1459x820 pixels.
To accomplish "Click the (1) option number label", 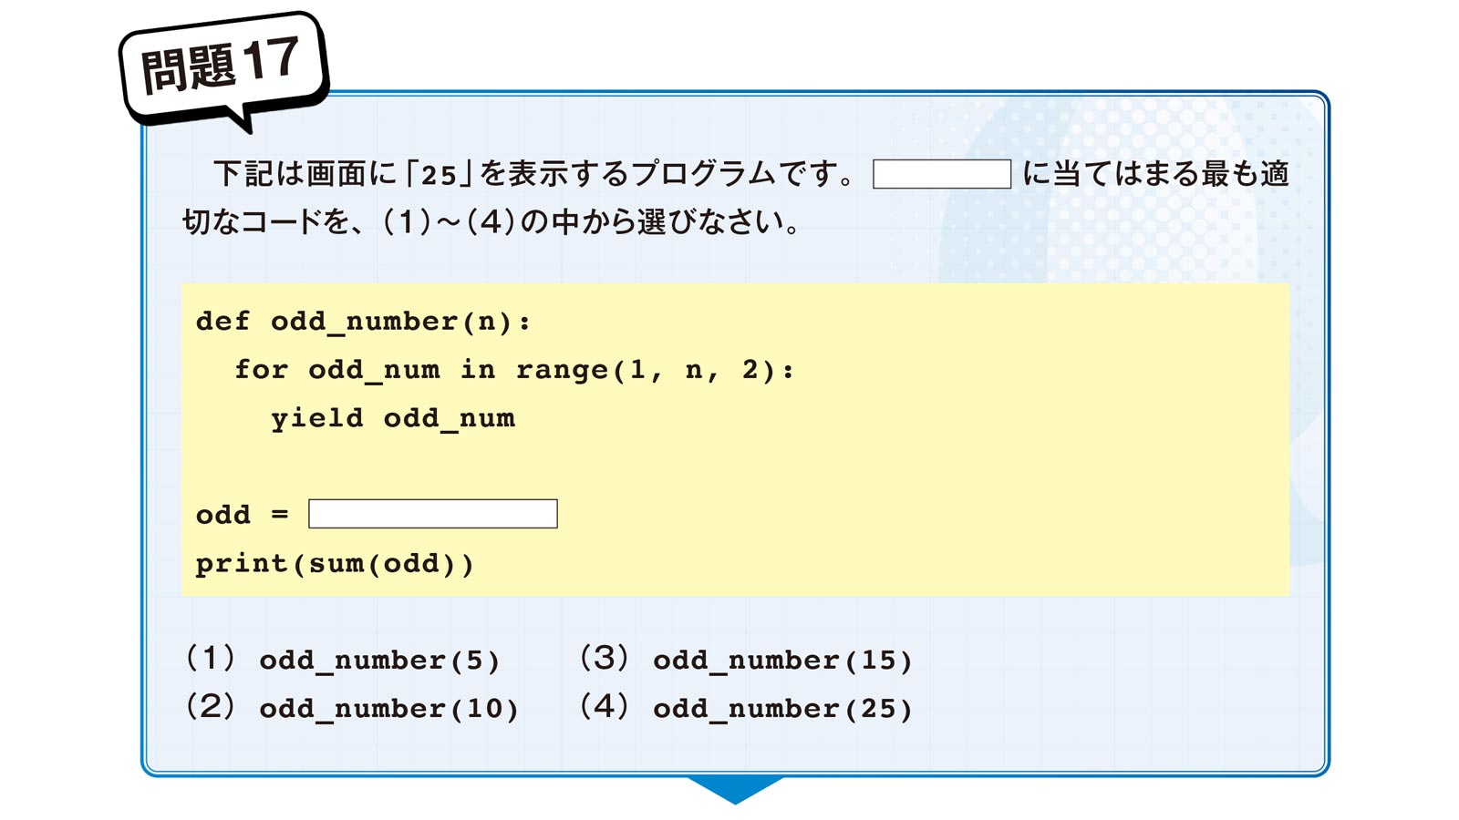I will click(x=211, y=658).
